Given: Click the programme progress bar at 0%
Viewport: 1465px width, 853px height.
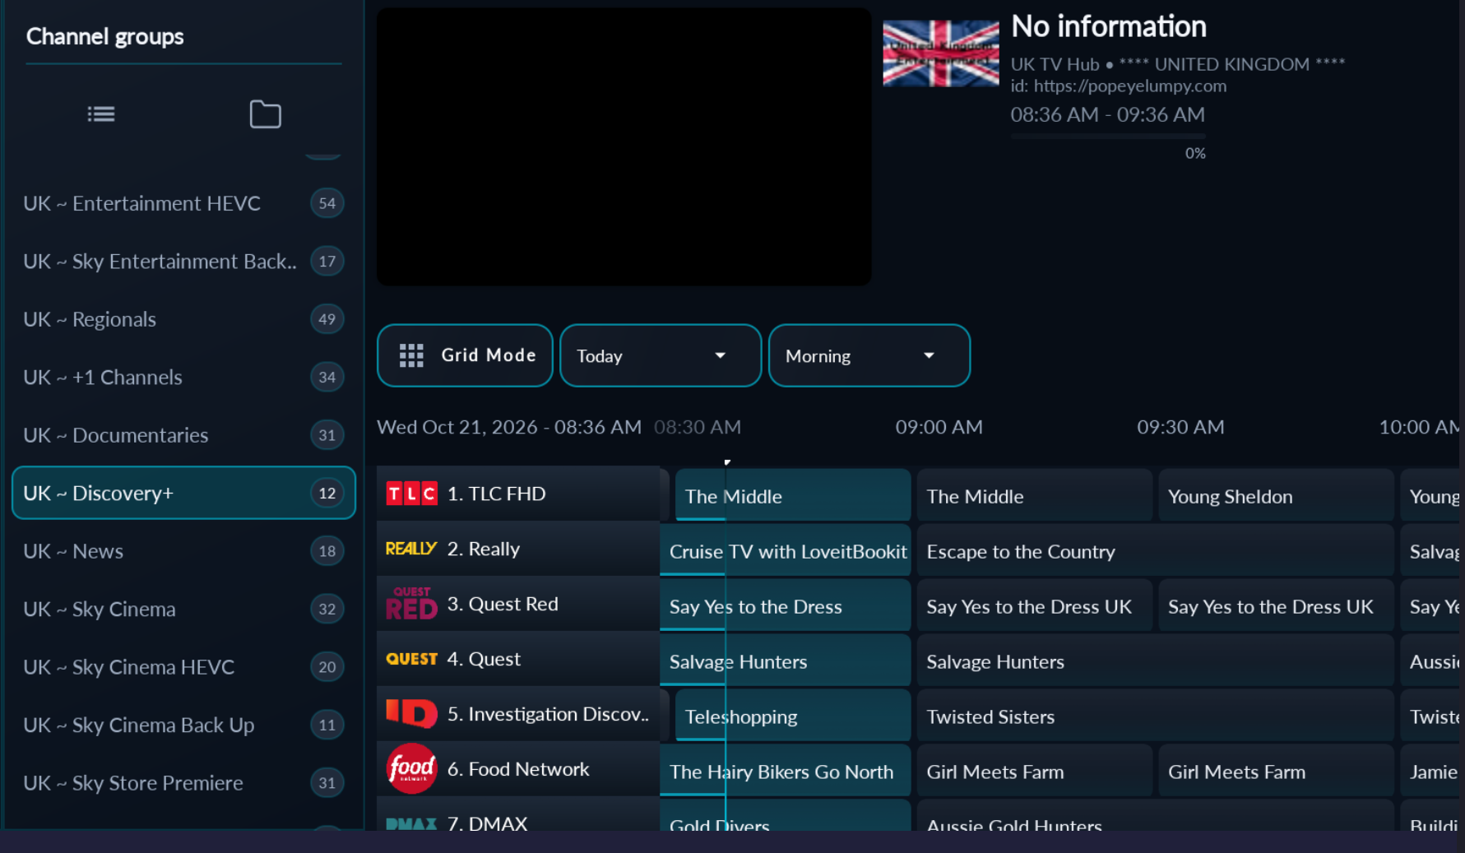Looking at the screenshot, I should tap(1108, 137).
